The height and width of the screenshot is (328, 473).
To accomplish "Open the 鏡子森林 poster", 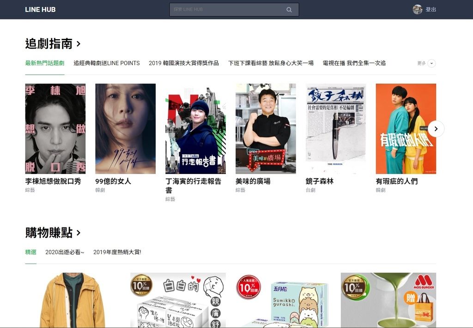I will [336, 129].
